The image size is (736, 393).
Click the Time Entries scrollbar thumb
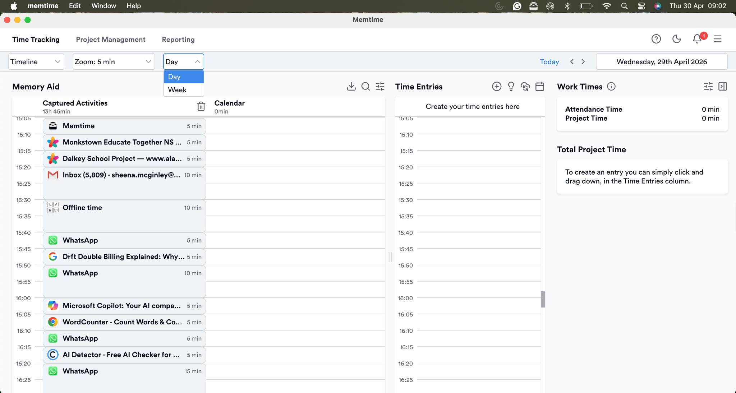point(543,299)
